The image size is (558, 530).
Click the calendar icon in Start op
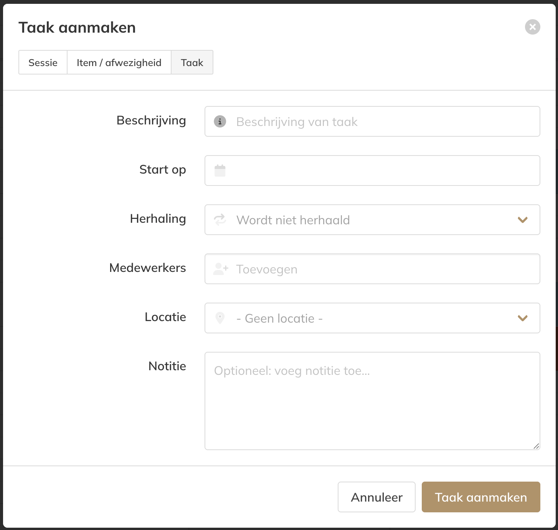[220, 171]
